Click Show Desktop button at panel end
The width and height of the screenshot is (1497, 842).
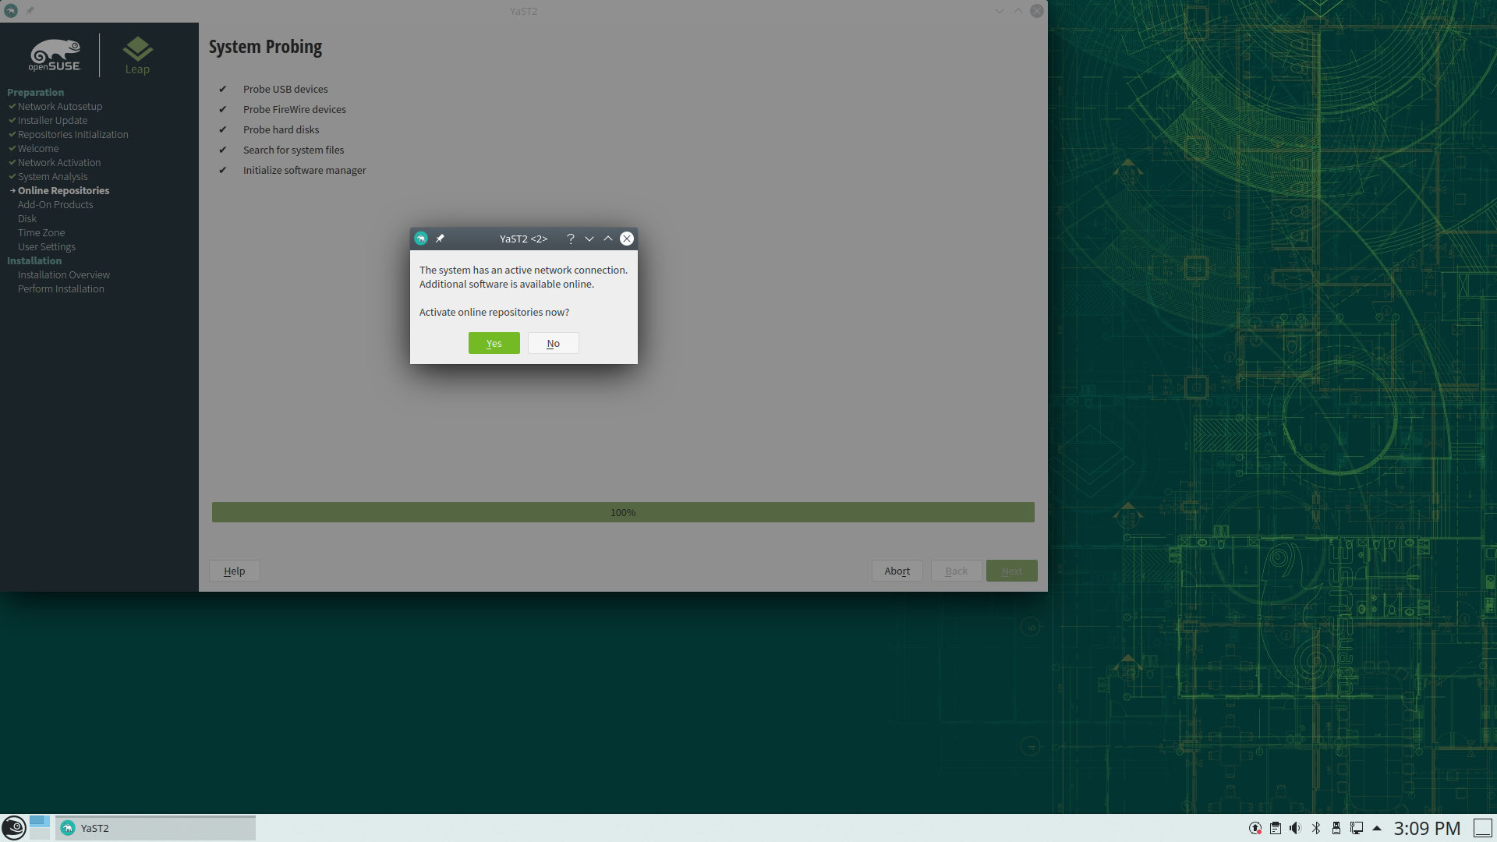(x=1482, y=828)
